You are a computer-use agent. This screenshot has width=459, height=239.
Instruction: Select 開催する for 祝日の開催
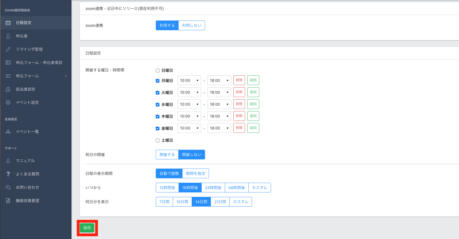[167, 155]
